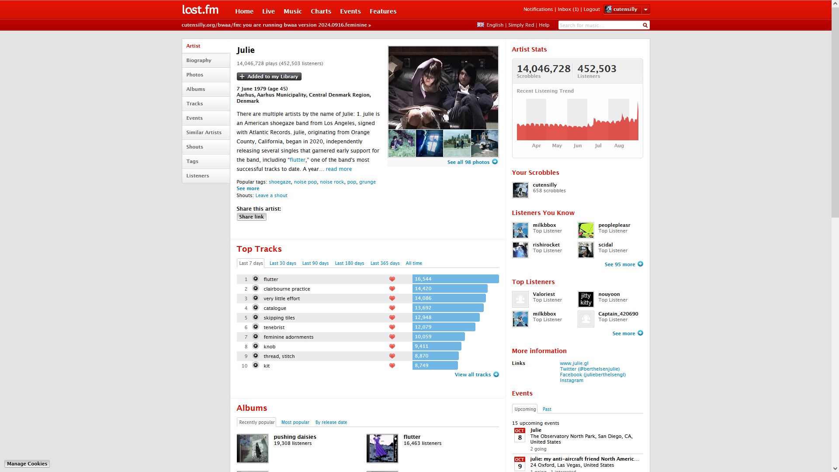Switch top tracks to Last 30 days

(282, 264)
